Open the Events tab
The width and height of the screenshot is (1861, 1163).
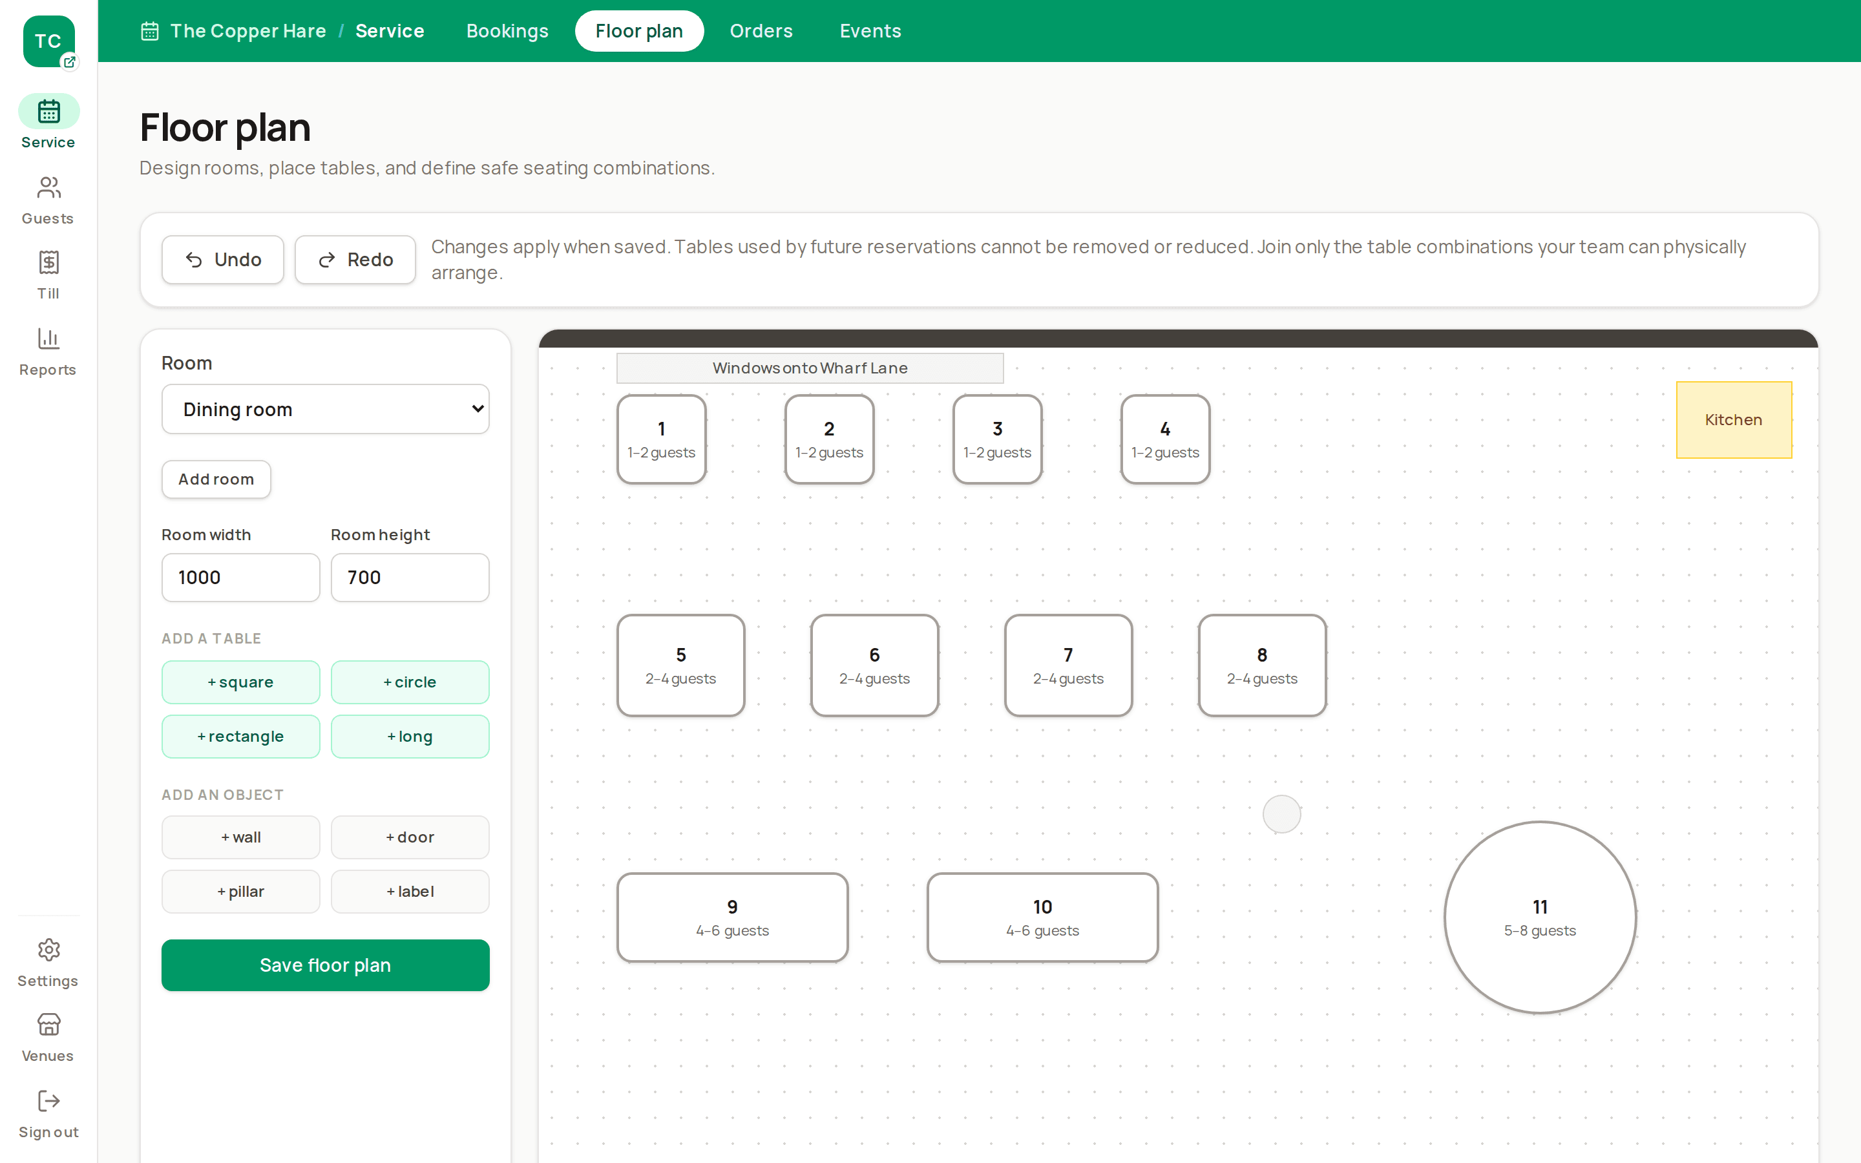pyautogui.click(x=870, y=31)
